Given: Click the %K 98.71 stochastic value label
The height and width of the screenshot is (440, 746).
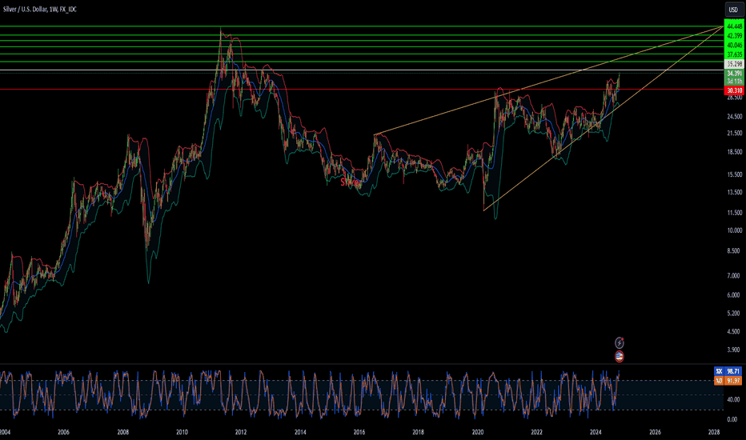Looking at the screenshot, I should point(728,371).
